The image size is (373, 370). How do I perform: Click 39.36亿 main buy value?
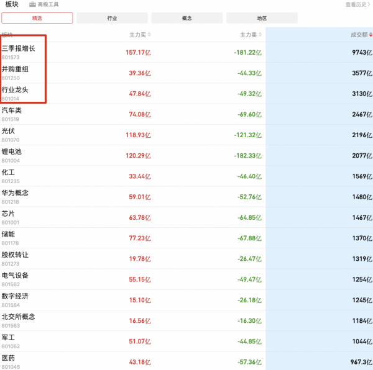click(140, 73)
